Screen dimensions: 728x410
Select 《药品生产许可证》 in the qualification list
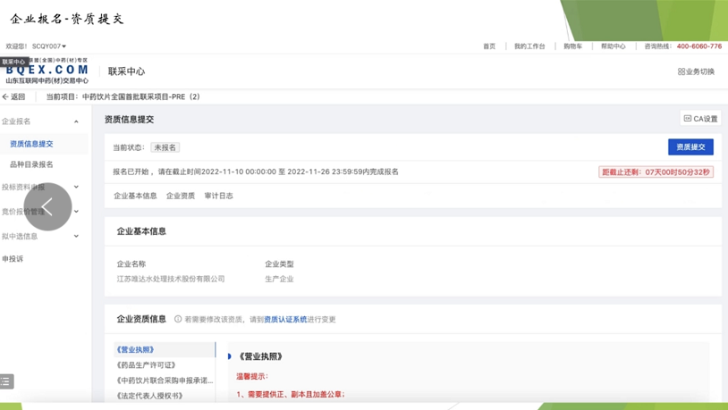click(146, 365)
